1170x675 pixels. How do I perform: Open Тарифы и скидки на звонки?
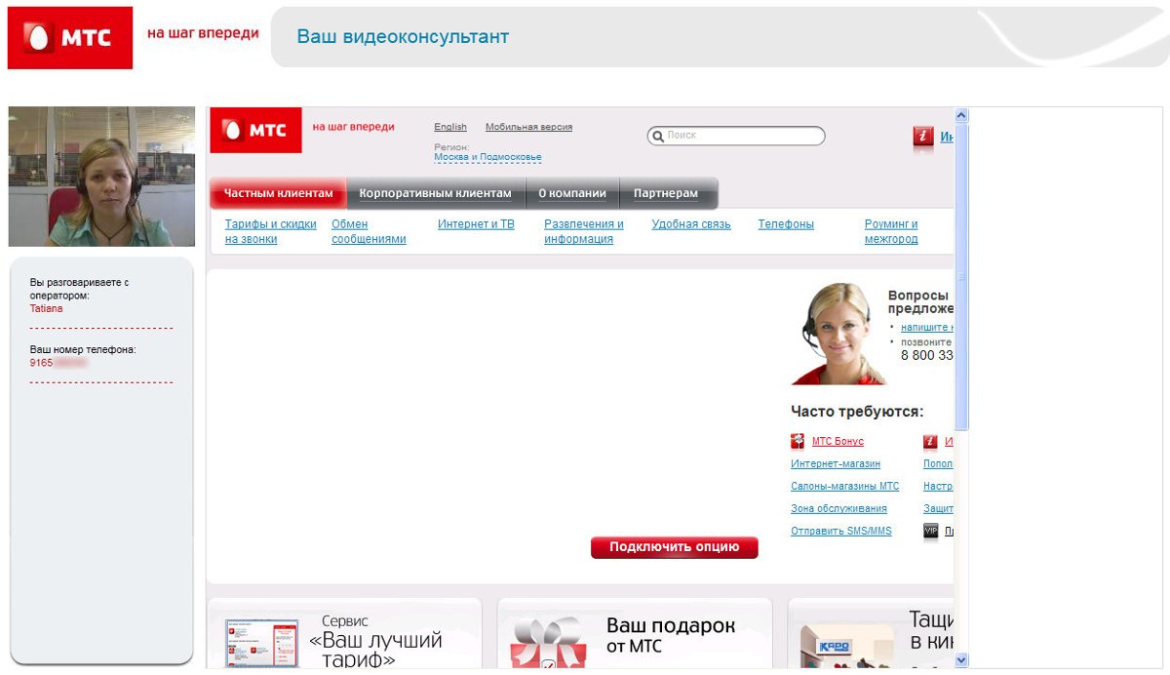271,231
